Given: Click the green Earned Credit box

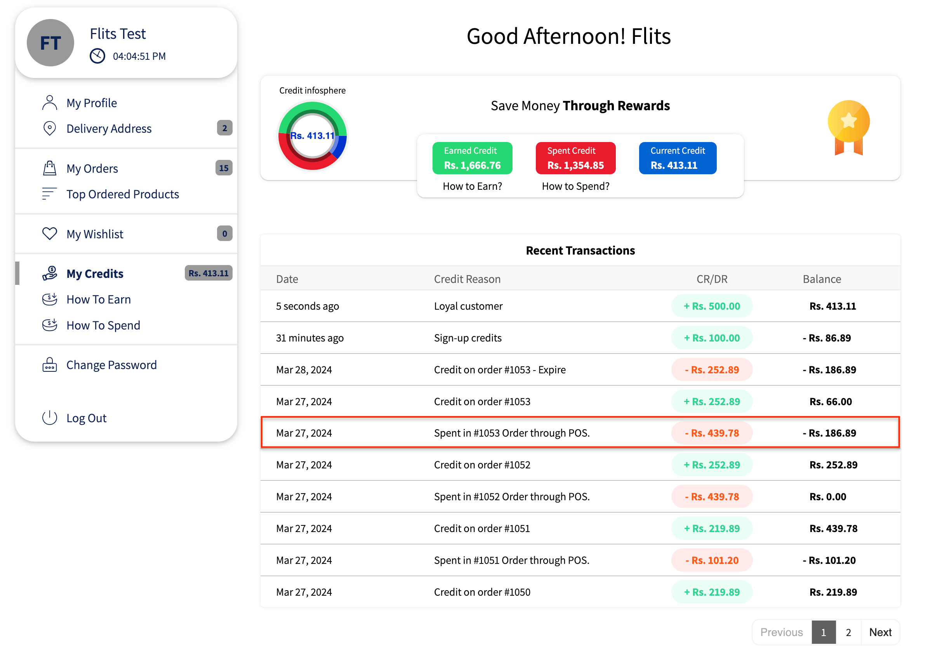Looking at the screenshot, I should tap(472, 158).
